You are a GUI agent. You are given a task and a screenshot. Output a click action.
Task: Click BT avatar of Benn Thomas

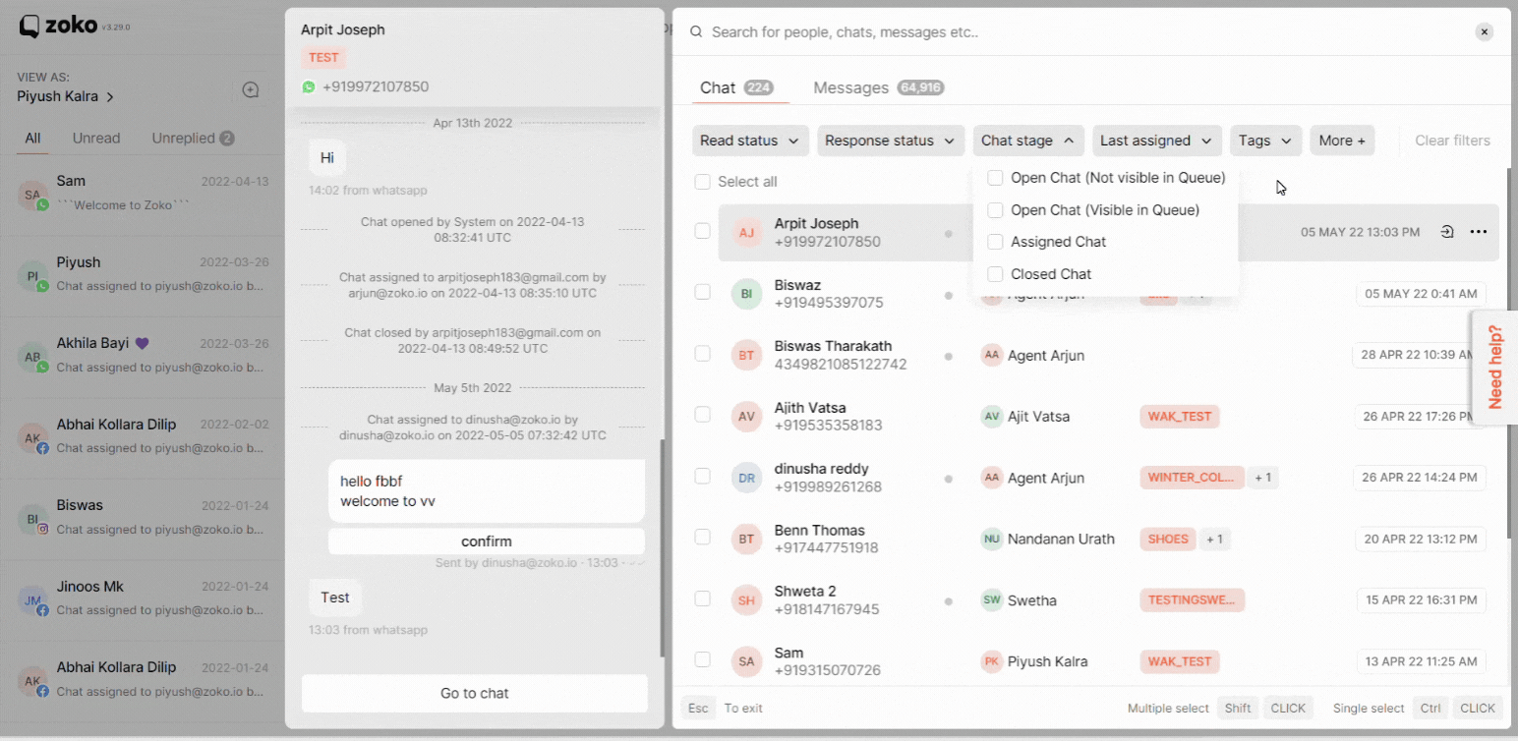pos(747,539)
